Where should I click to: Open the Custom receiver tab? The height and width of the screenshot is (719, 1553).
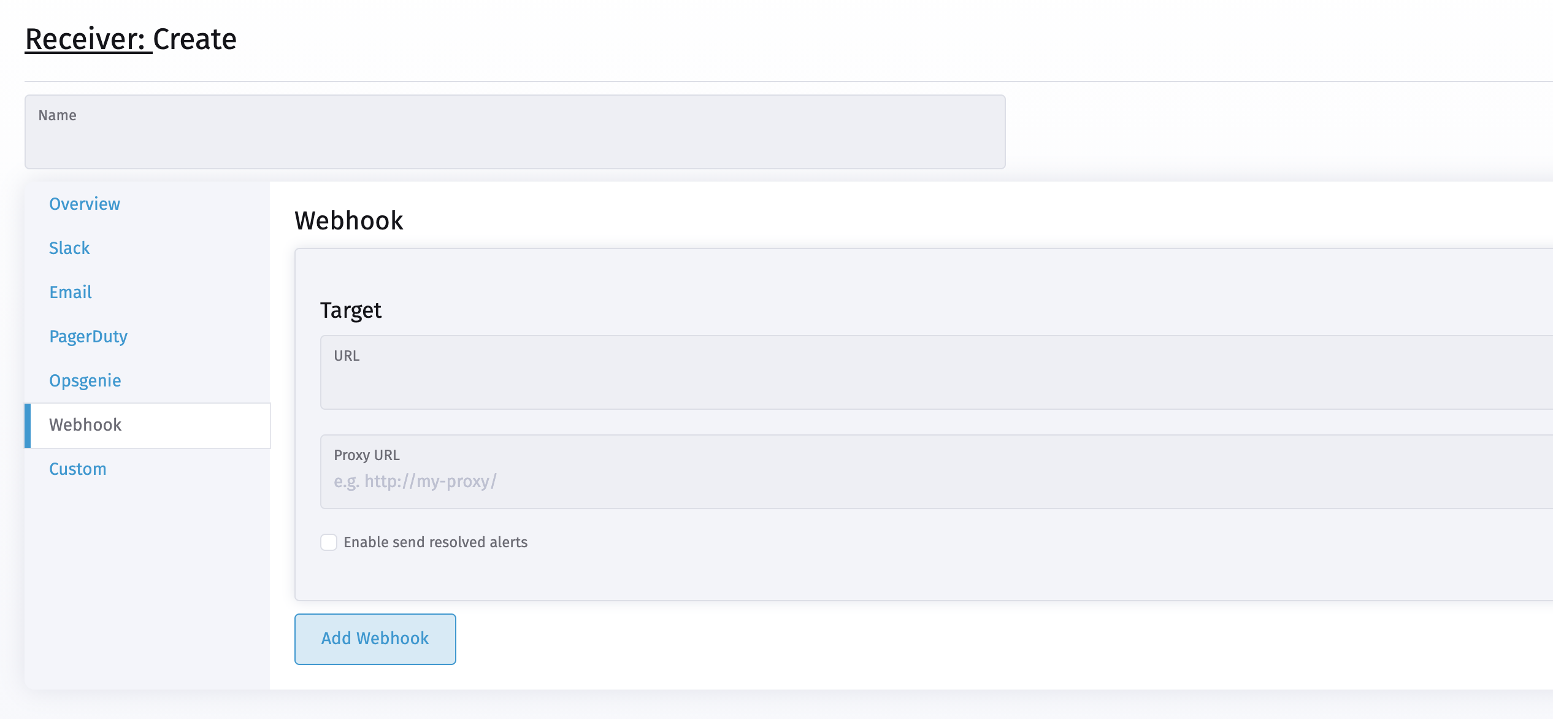77,469
